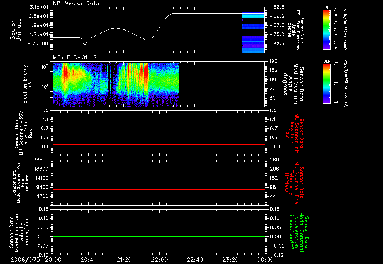The width and height of the screenshot is (383, 264).
Task: Click the '00:00' time axis label
Action: tap(265, 260)
